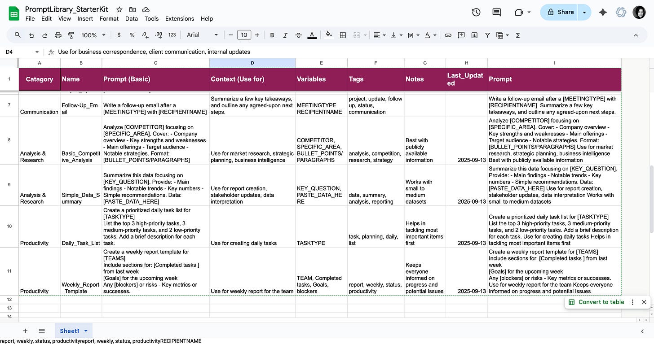Image resolution: width=654 pixels, height=344 pixels.
Task: Open the 100% zoom dropdown
Action: (x=93, y=35)
